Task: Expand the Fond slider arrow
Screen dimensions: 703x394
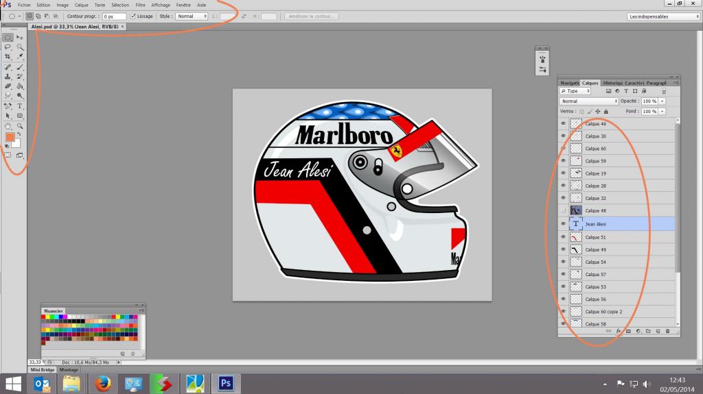Action: (662, 112)
